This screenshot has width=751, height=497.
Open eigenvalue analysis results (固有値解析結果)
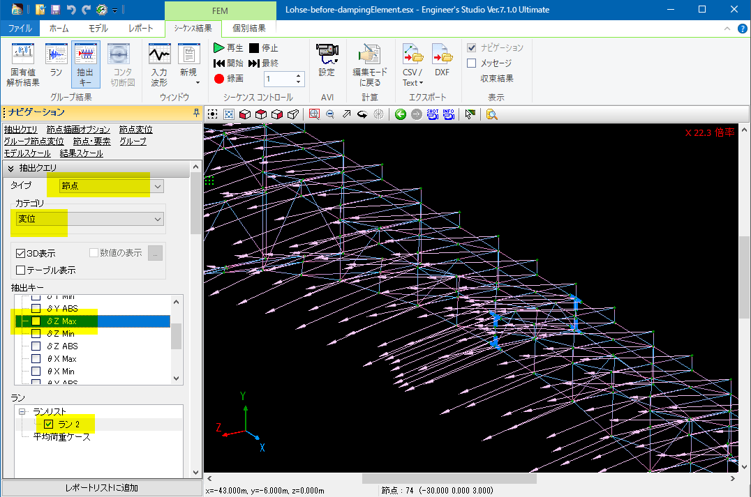(24, 64)
